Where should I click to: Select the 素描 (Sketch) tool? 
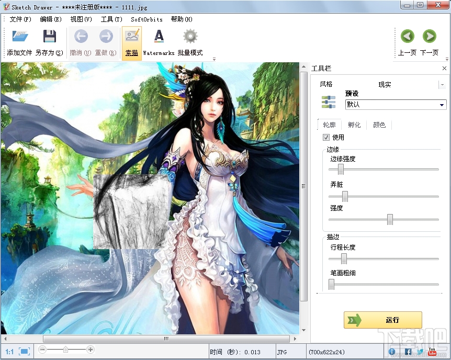pos(132,43)
